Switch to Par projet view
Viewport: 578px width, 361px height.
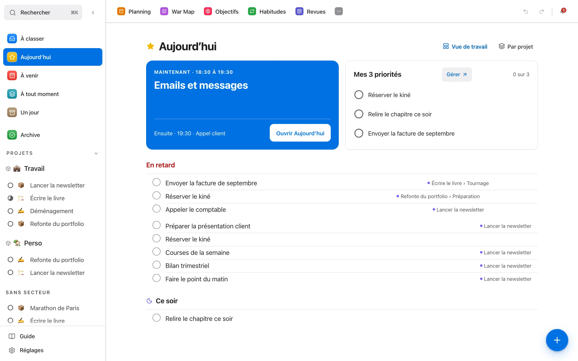[x=516, y=47]
